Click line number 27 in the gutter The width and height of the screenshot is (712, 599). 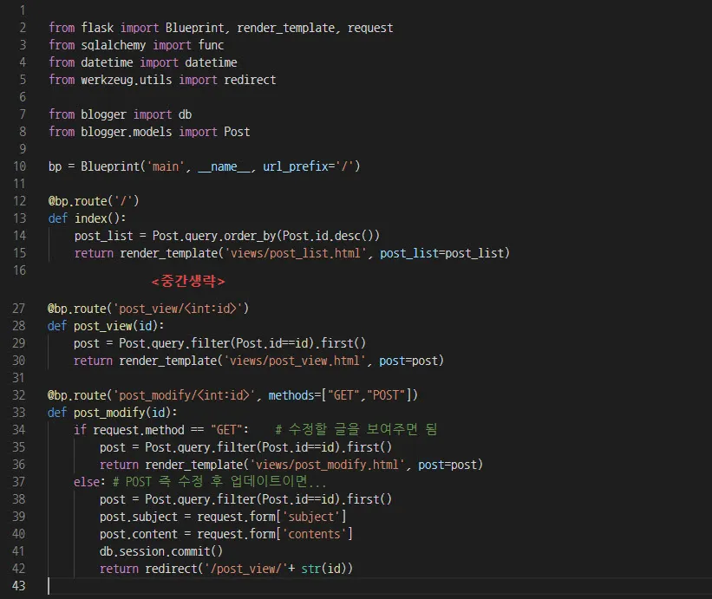pos(19,308)
